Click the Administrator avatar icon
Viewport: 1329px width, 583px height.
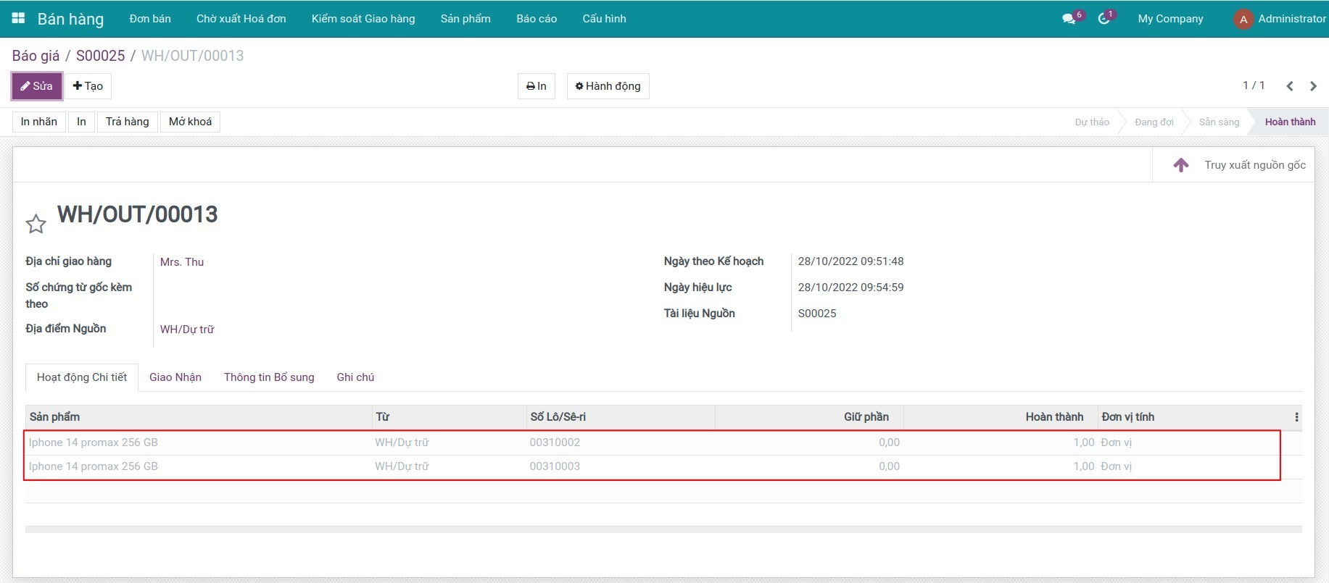[x=1243, y=20]
